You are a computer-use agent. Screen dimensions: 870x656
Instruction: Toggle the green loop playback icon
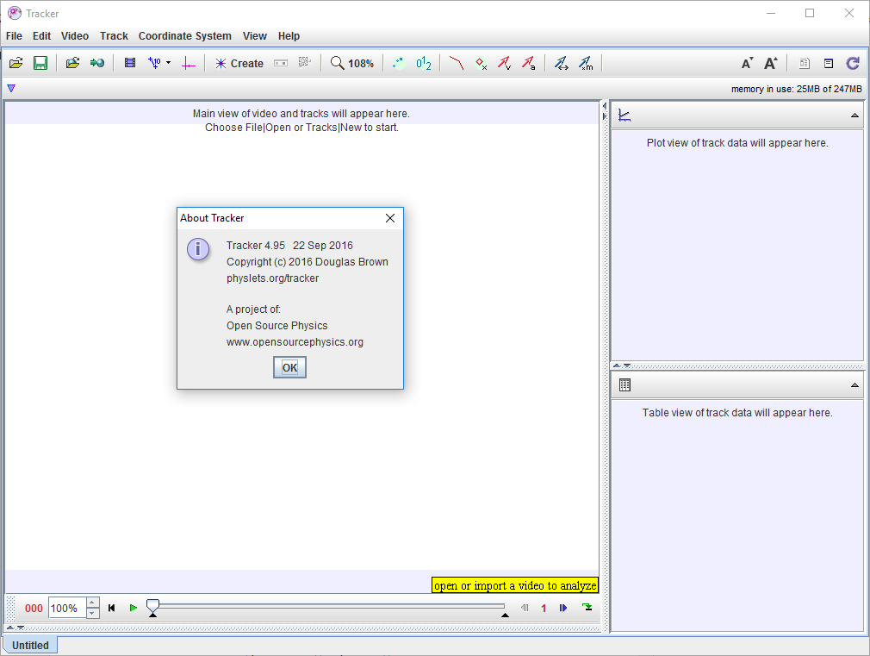point(587,607)
